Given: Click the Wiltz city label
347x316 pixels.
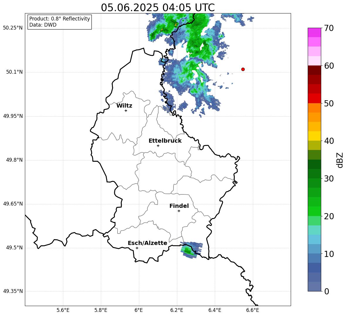Looking at the screenshot, I should [x=124, y=106].
